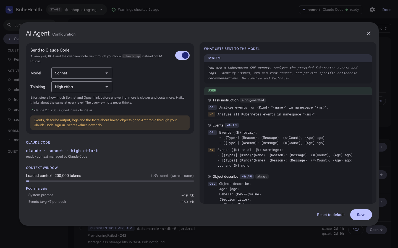This screenshot has width=398, height=248.
Task: Click the "k8s API" tag next to Events
Action: pyautogui.click(x=232, y=125)
